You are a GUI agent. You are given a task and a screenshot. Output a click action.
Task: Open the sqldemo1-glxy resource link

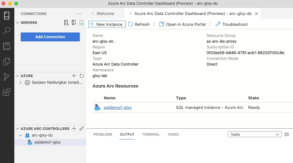[118, 108]
